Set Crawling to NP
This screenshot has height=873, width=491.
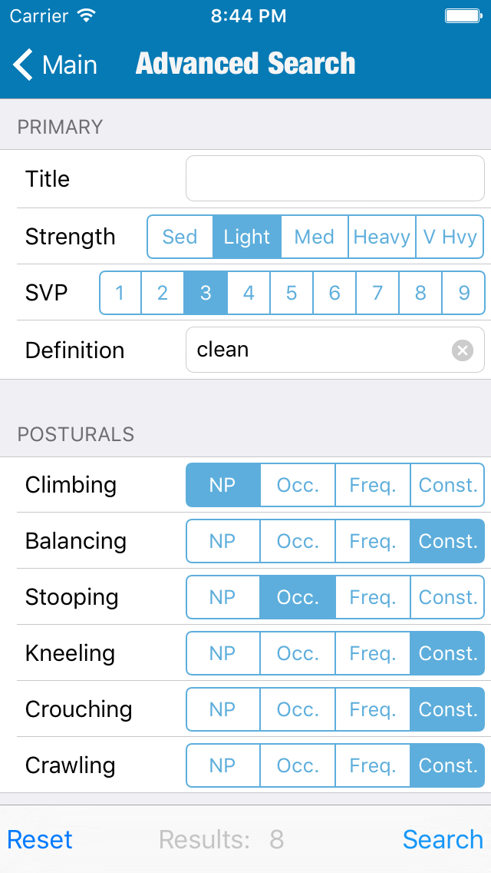[222, 765]
